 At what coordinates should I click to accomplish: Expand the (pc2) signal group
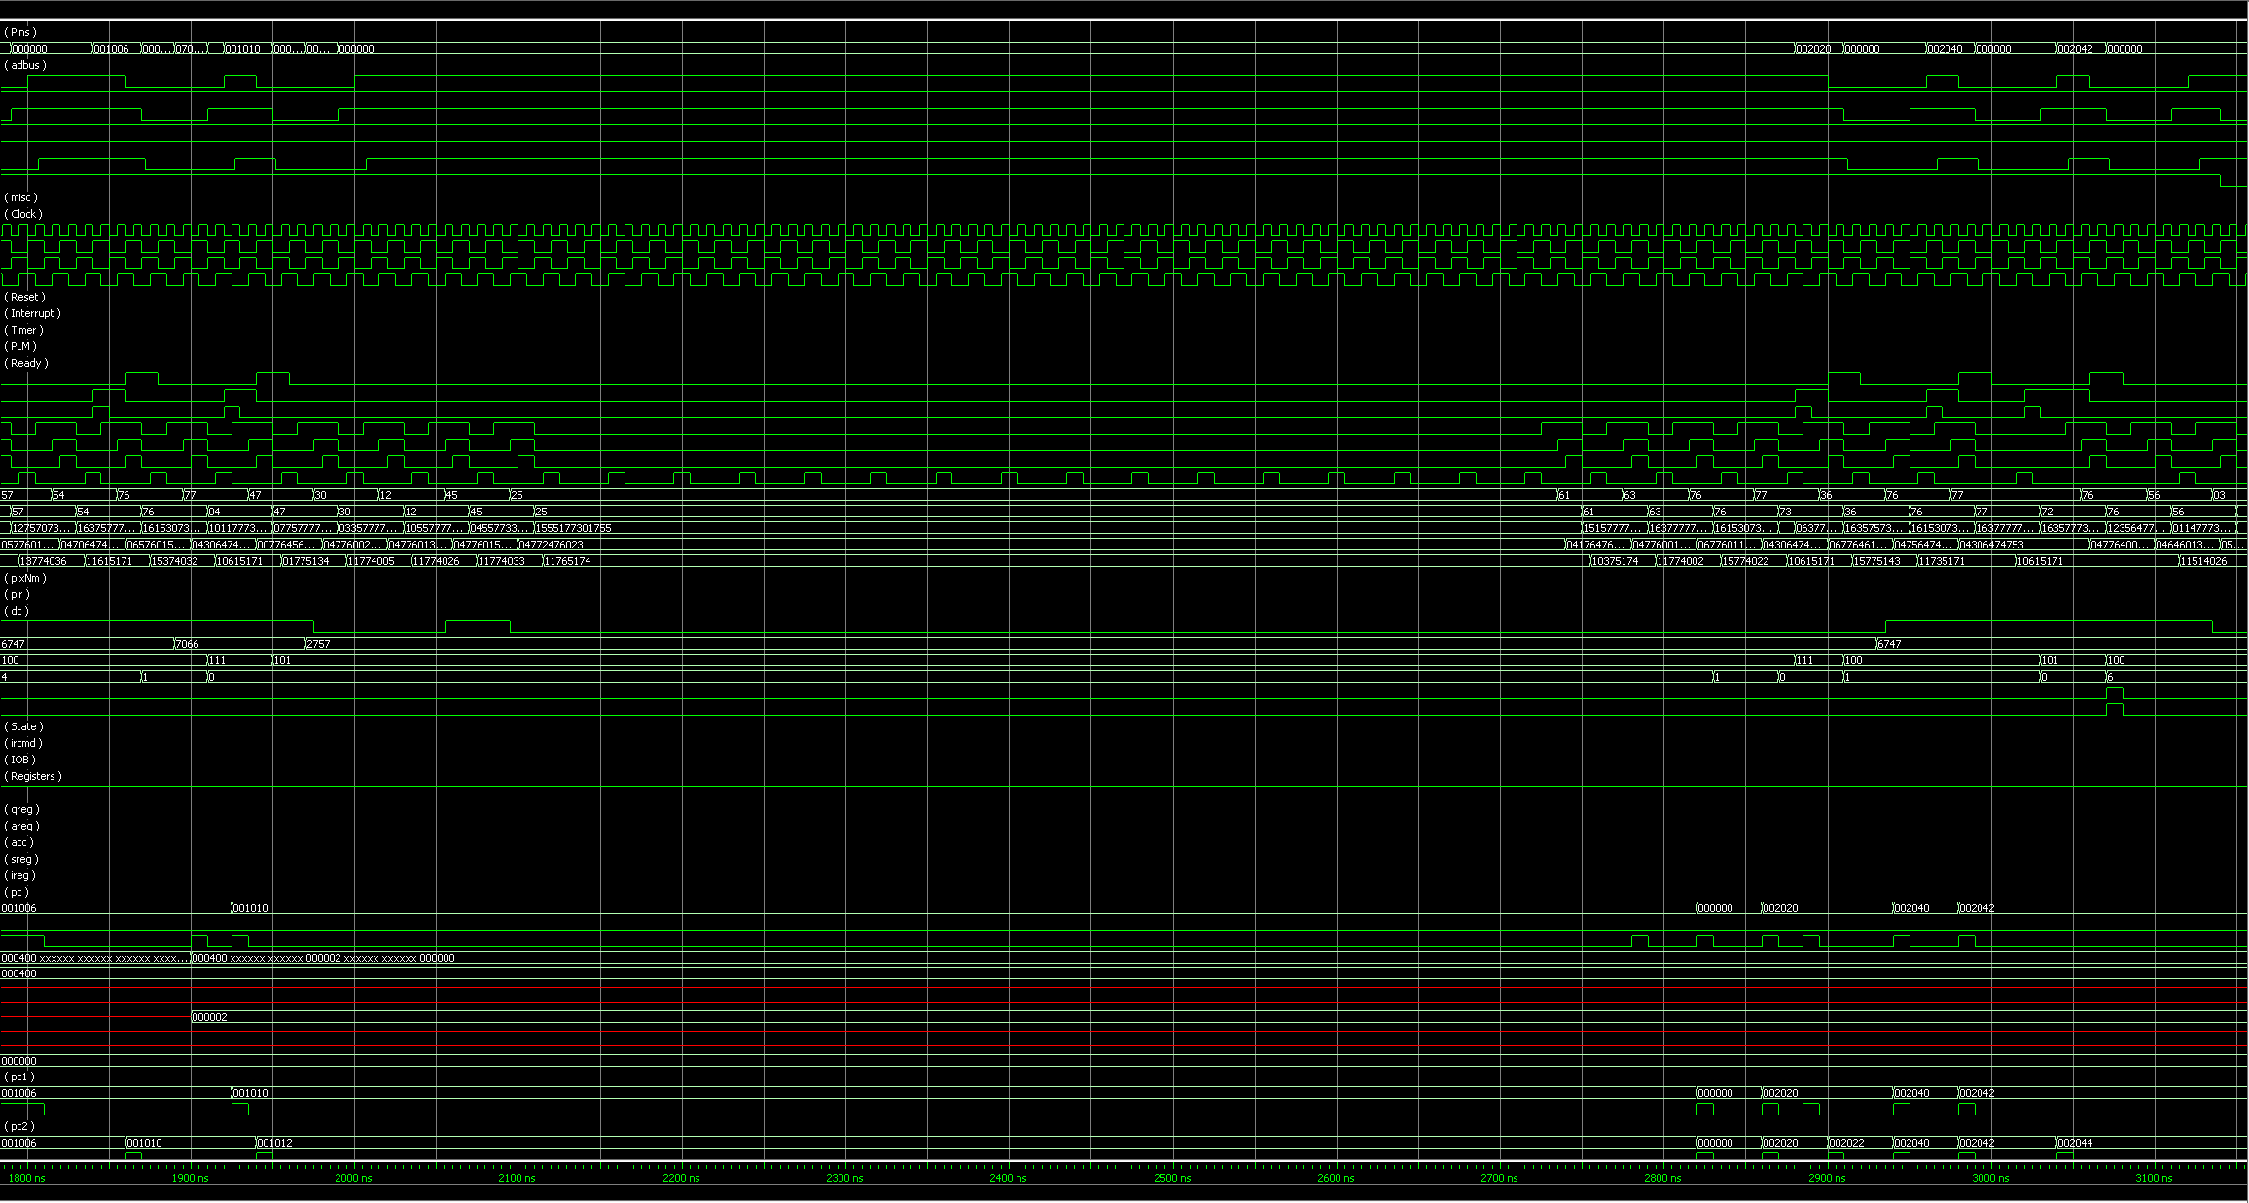[19, 1126]
